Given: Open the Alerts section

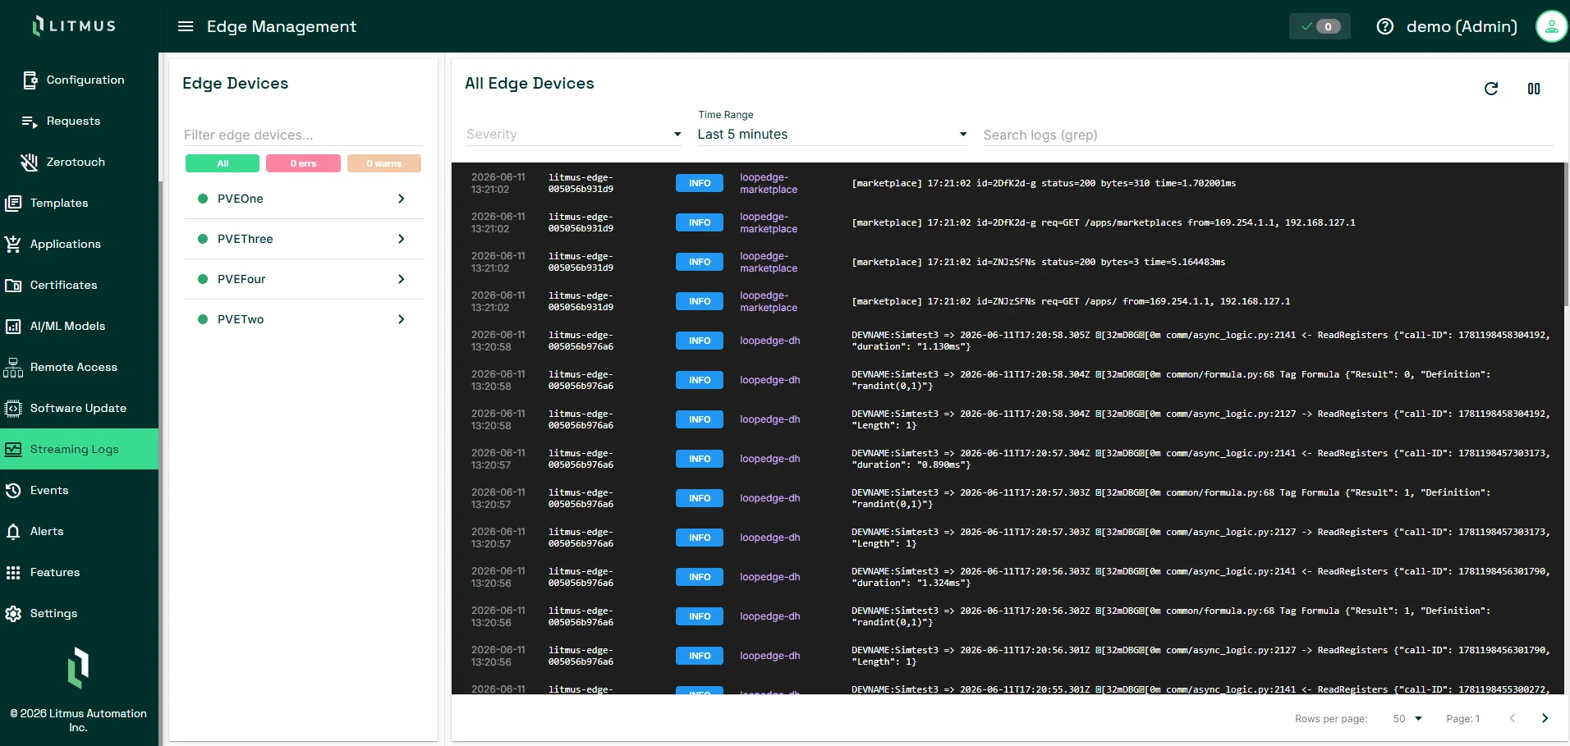Looking at the screenshot, I should click(47, 531).
